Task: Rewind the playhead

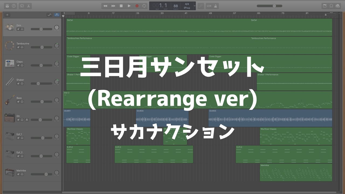Action: [x=105, y=6]
